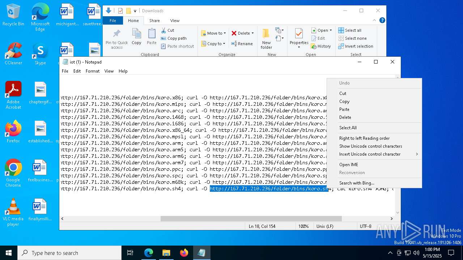The height and width of the screenshot is (260, 463).
Task: Choose Right to left Reading order
Action: click(374, 138)
